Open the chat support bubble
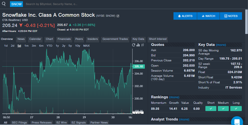 pyautogui.click(x=237, y=122)
